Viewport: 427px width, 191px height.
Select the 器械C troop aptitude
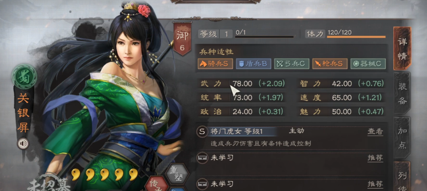click(x=368, y=64)
